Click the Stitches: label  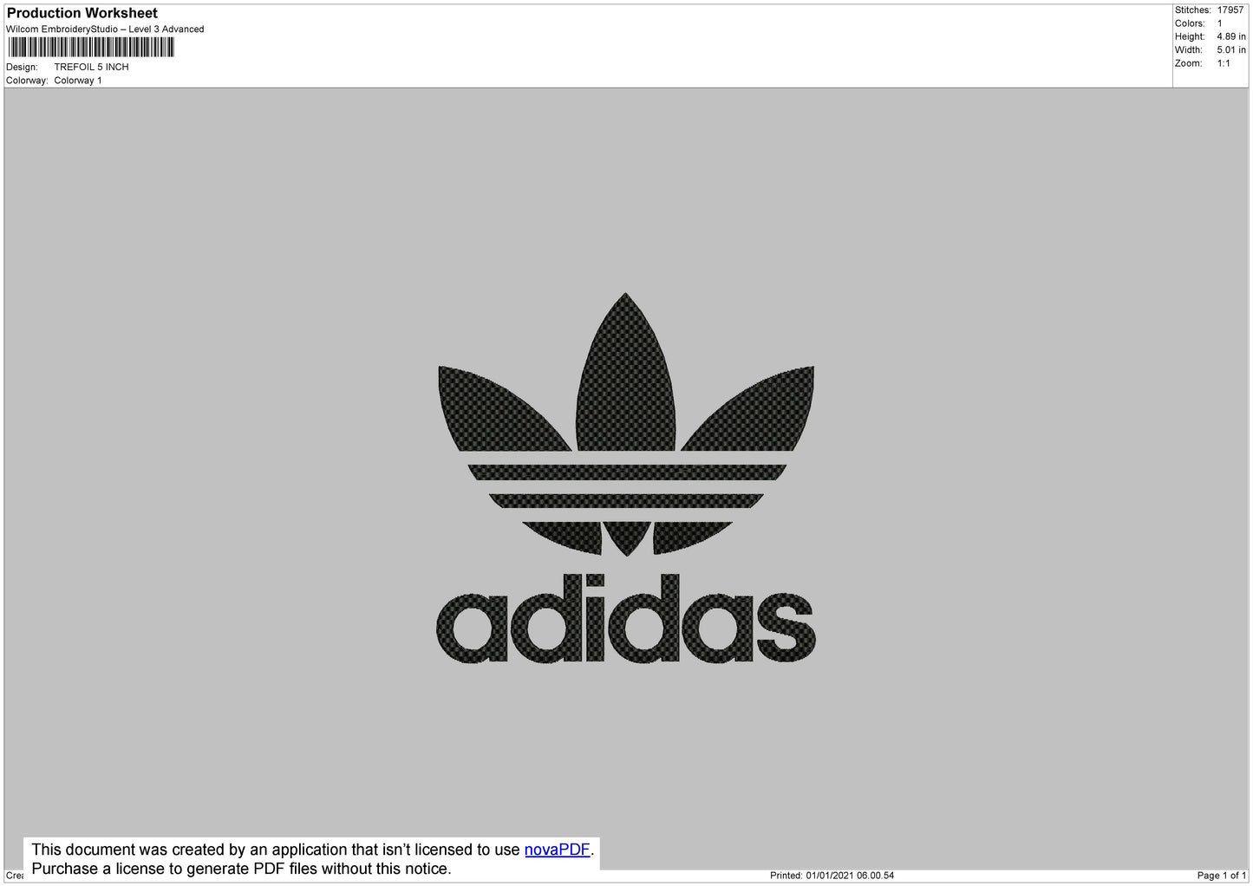1192,10
